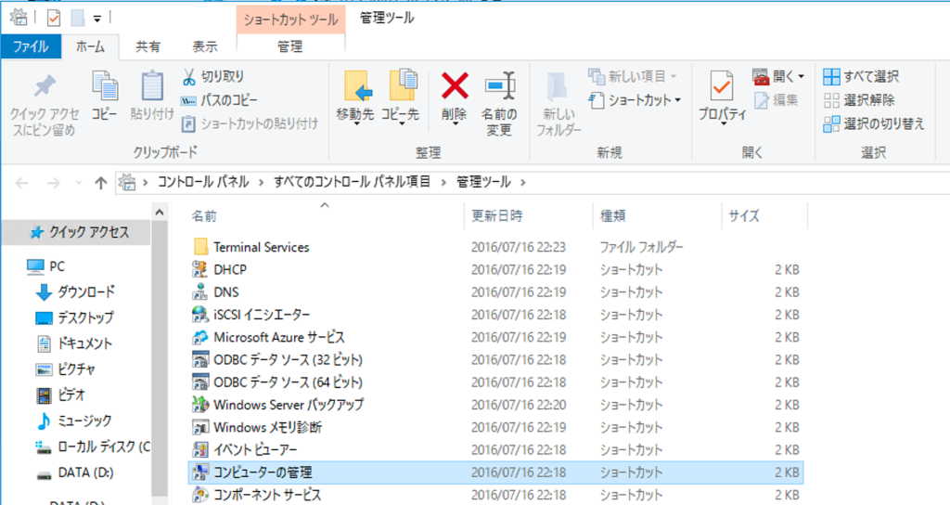
Task: Switch to the ホーム ribbon tab
Action: pos(90,46)
